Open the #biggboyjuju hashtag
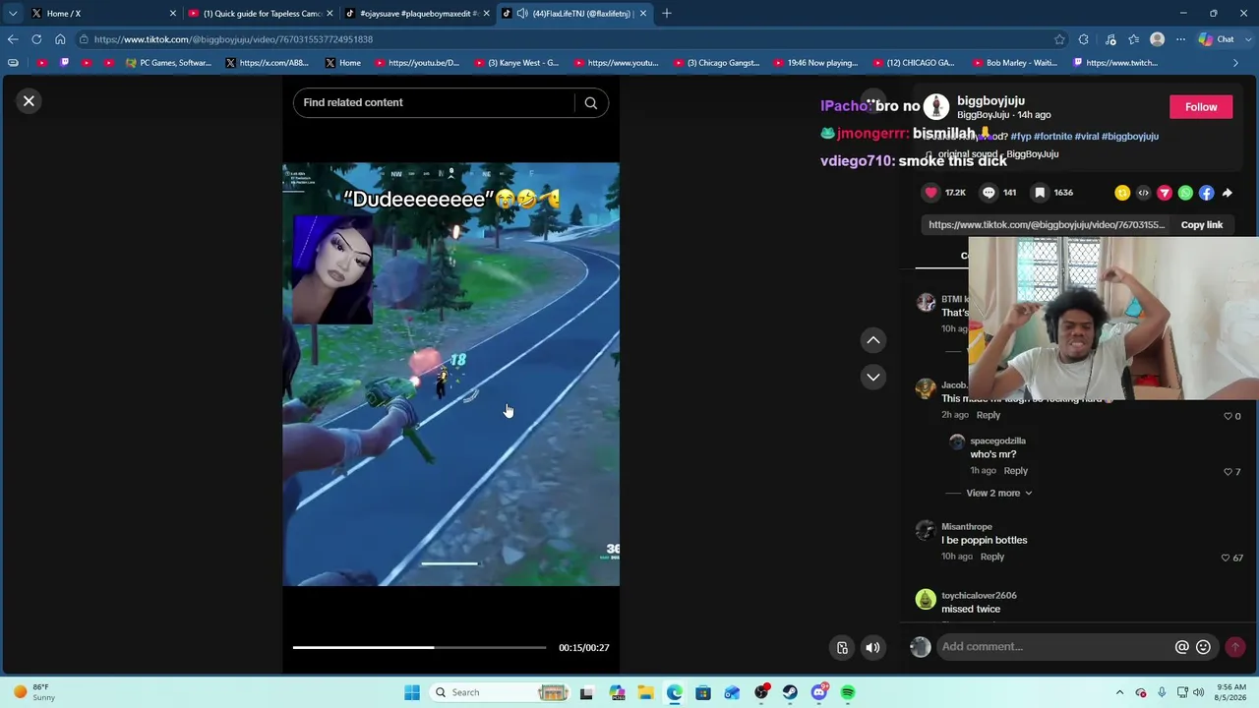This screenshot has width=1259, height=708. [1130, 137]
